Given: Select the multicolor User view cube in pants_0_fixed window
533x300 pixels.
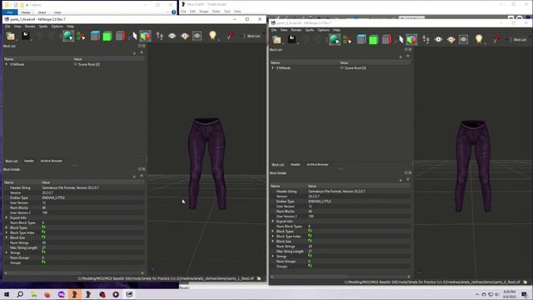Looking at the screenshot, I should point(411,39).
